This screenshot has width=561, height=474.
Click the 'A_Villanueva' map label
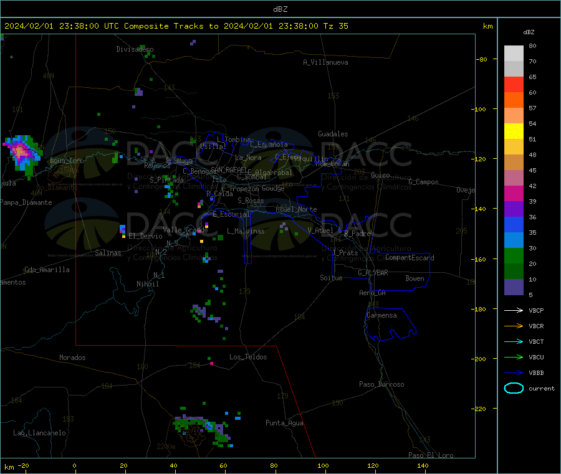[325, 62]
